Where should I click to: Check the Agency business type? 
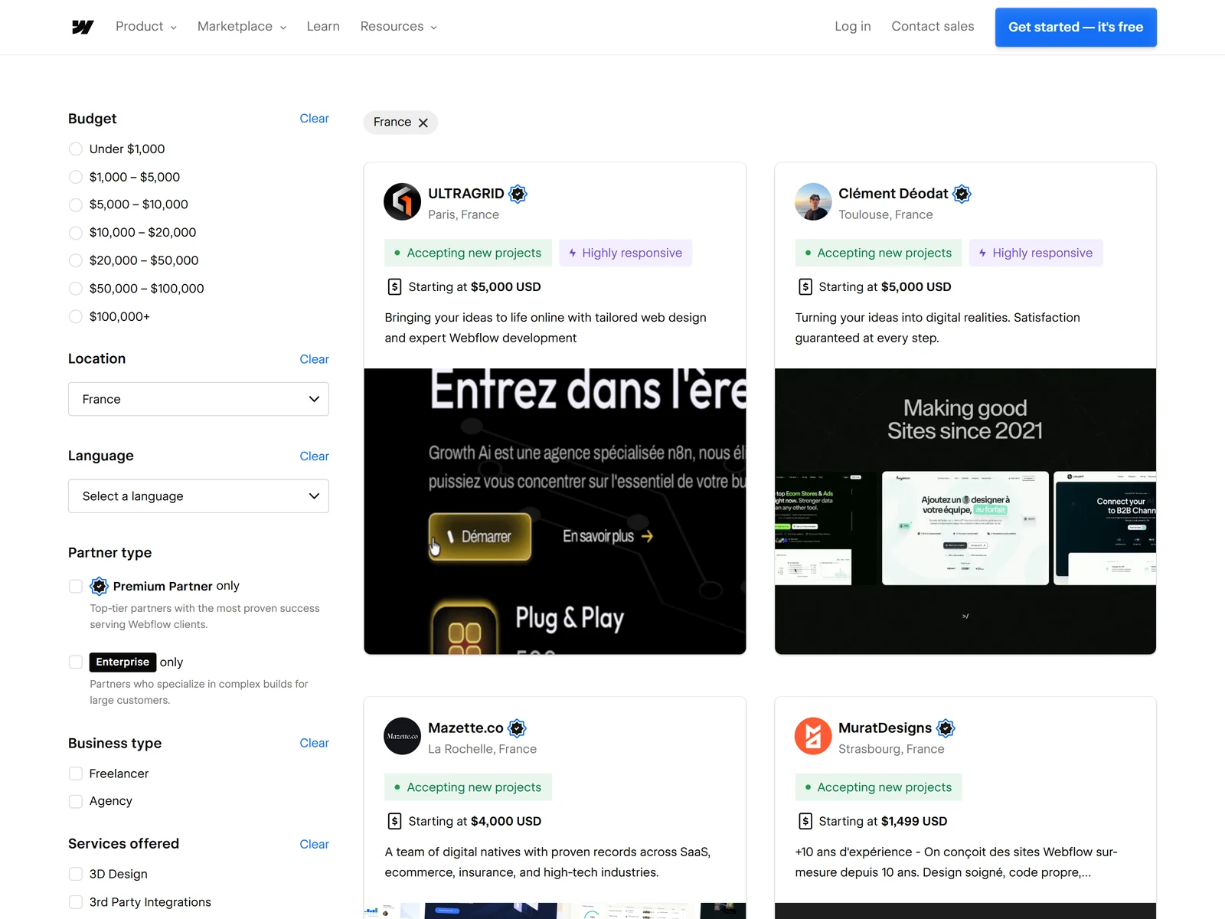tap(76, 801)
